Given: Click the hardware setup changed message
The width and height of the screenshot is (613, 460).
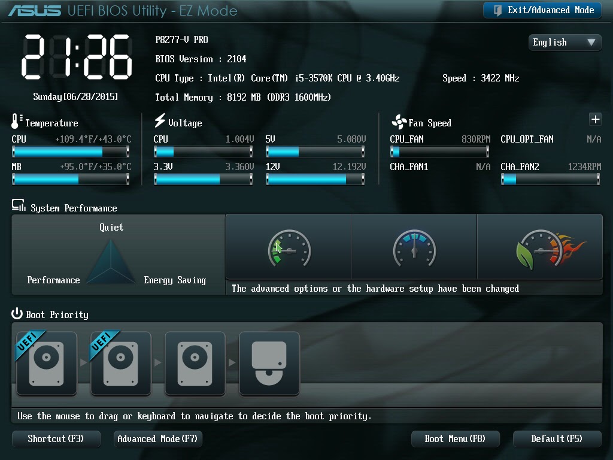Looking at the screenshot, I should pyautogui.click(x=375, y=289).
